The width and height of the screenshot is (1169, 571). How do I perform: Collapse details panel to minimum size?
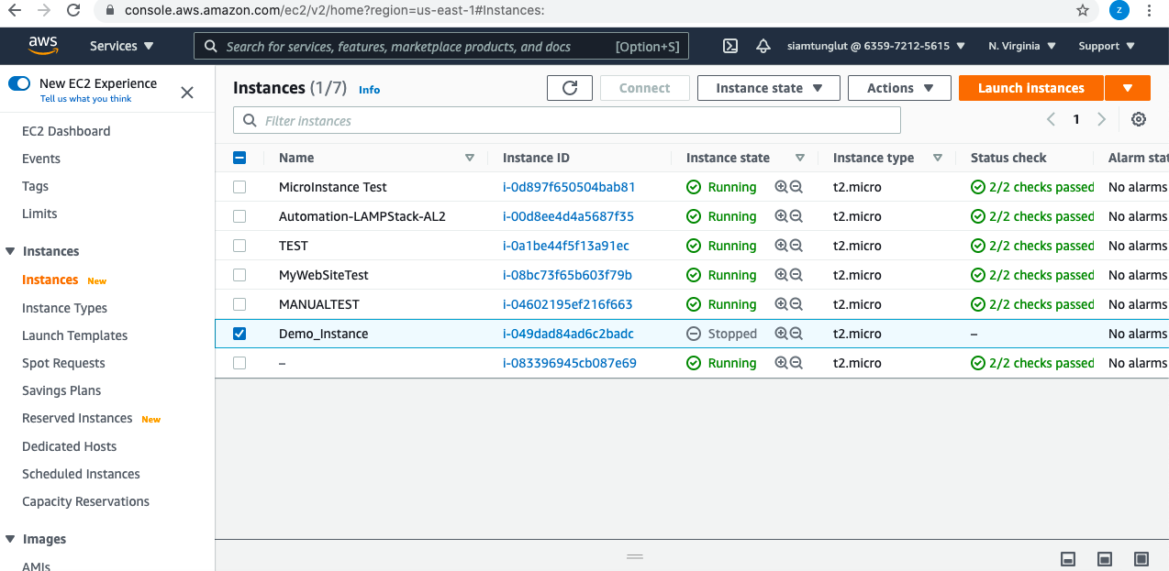click(1068, 559)
